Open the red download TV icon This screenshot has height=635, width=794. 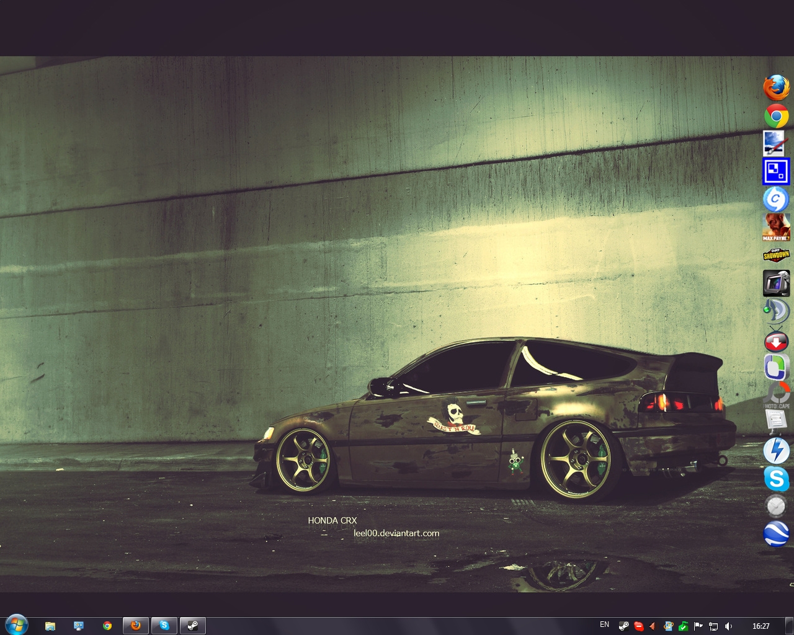click(x=776, y=339)
